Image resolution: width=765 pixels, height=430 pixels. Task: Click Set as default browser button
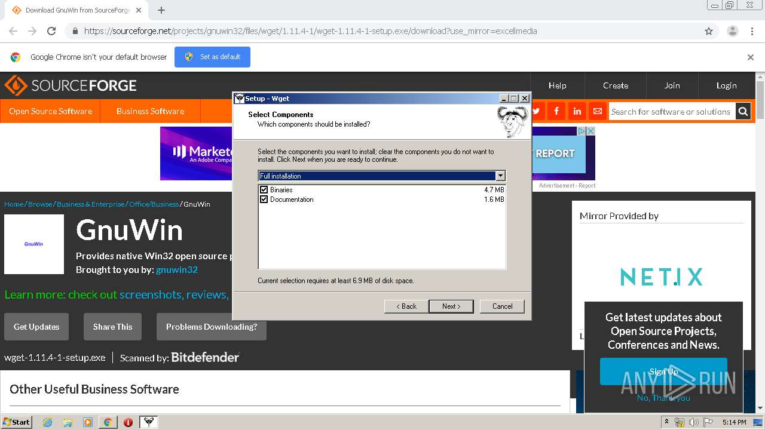tap(212, 57)
